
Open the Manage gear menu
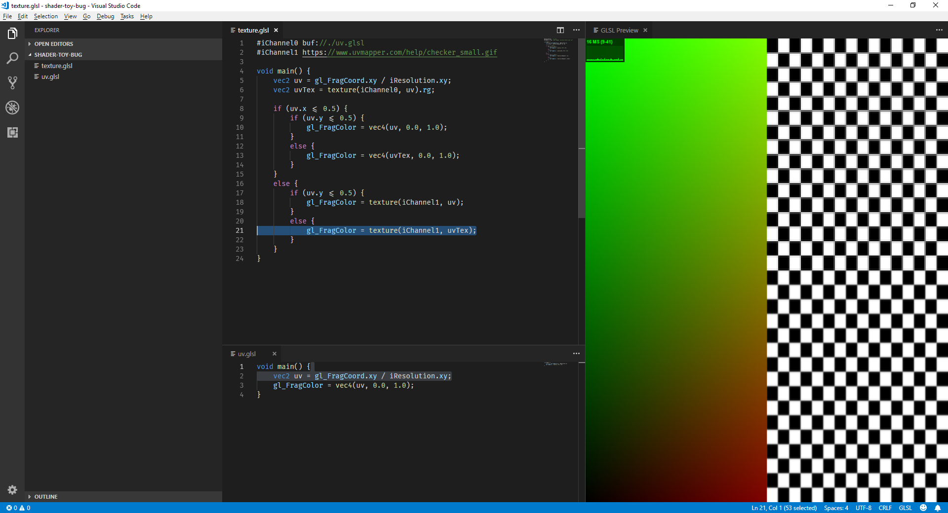pos(12,490)
